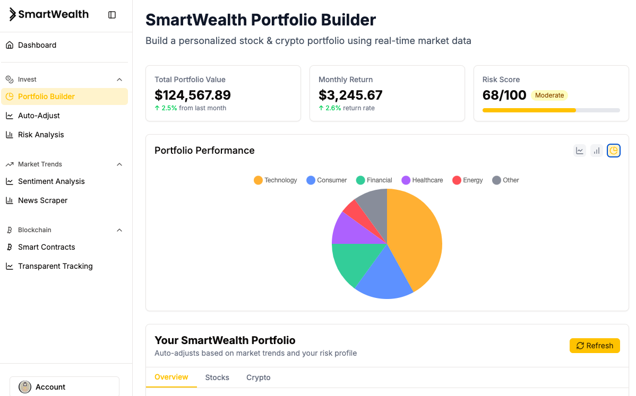Toggle Technology legend color swatch
Viewport: 636px width, 396px height.
[259, 180]
